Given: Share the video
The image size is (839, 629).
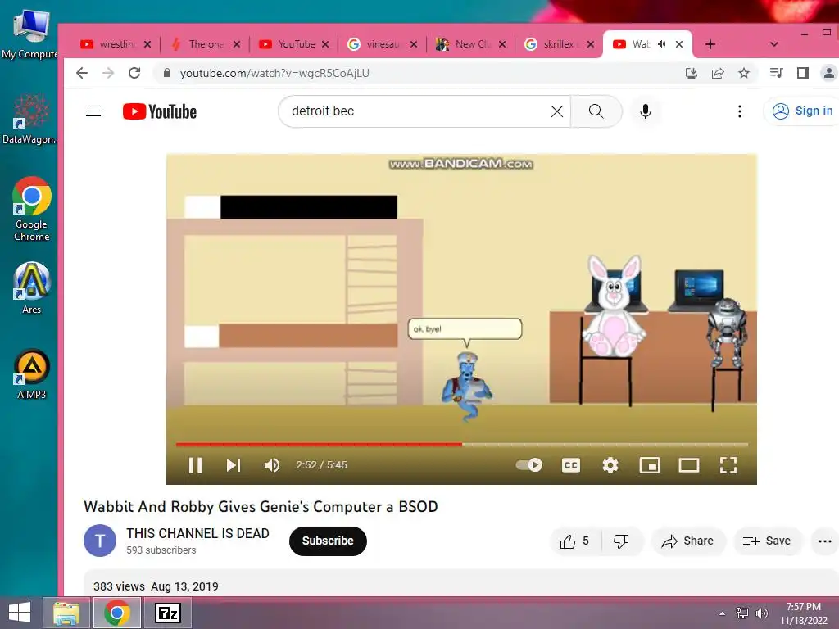Looking at the screenshot, I should [688, 541].
